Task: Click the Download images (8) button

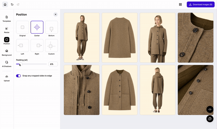Action: (x=200, y=4)
